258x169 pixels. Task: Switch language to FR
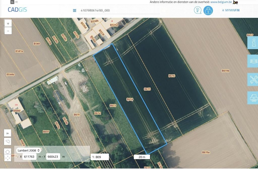tap(16, 2)
